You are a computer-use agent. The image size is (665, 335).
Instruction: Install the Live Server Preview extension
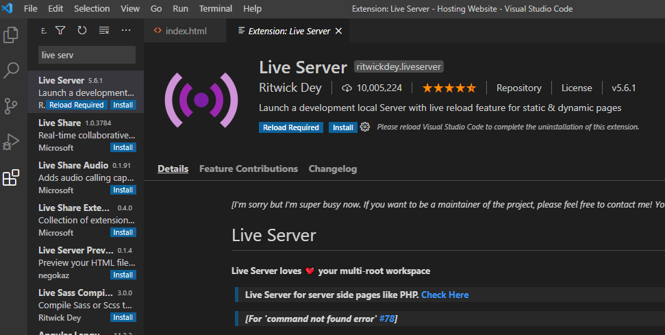(123, 274)
